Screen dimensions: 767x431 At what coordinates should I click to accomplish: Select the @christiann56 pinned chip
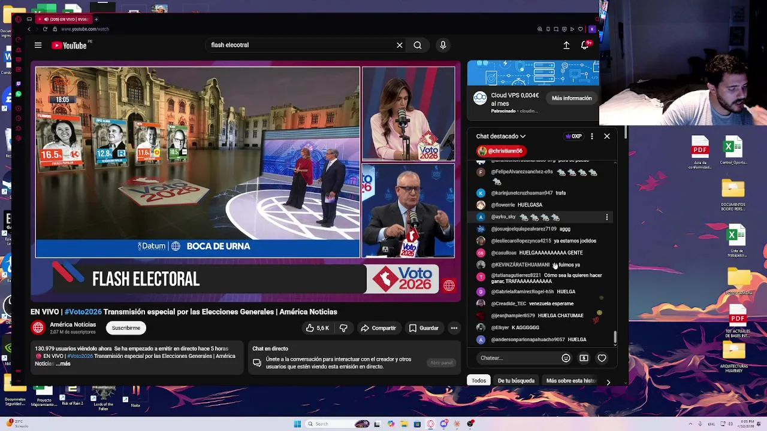tap(501, 151)
